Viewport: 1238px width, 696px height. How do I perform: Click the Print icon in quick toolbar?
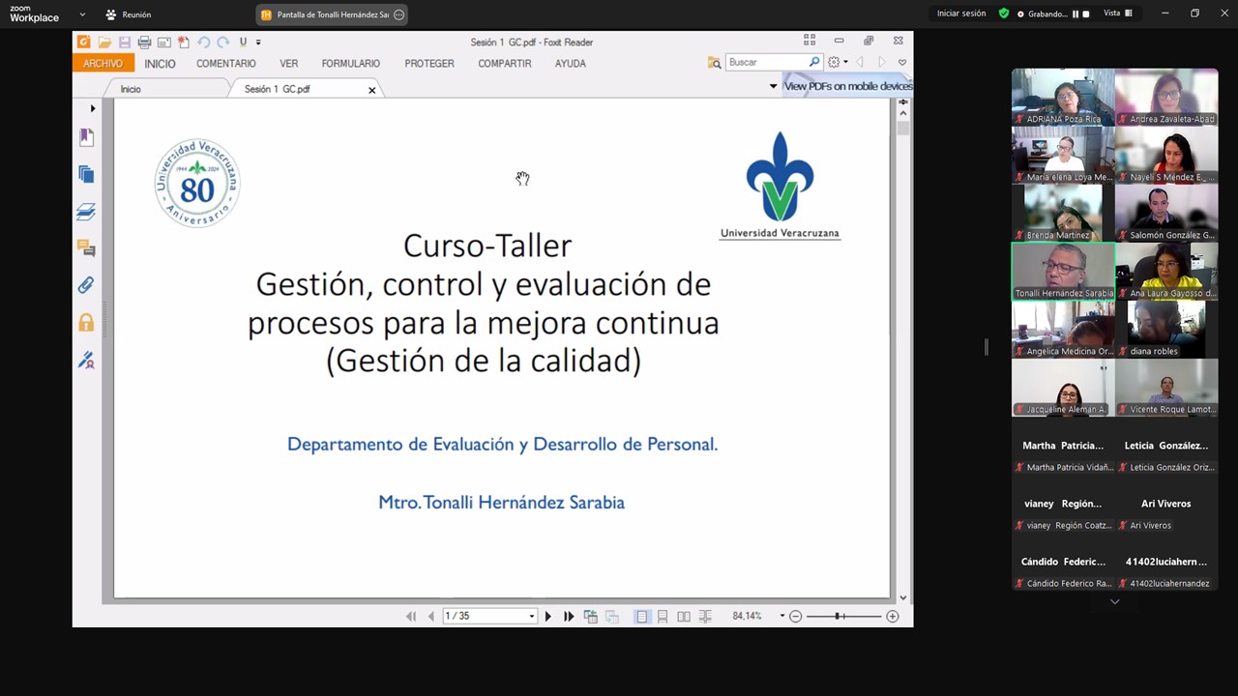click(144, 43)
